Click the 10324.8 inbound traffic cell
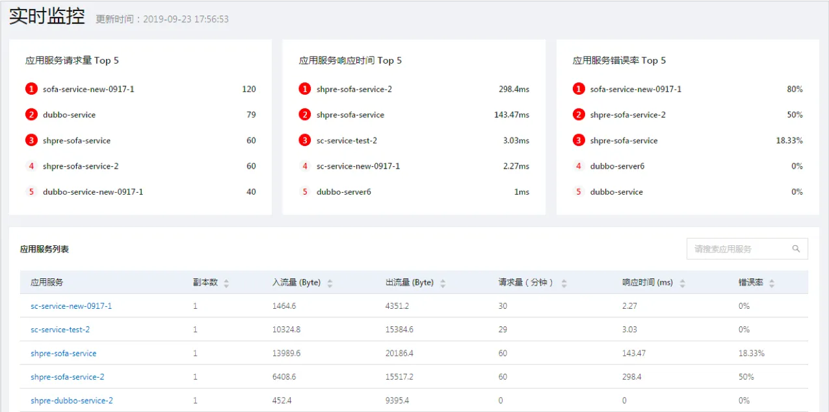This screenshot has width=829, height=412. [287, 330]
